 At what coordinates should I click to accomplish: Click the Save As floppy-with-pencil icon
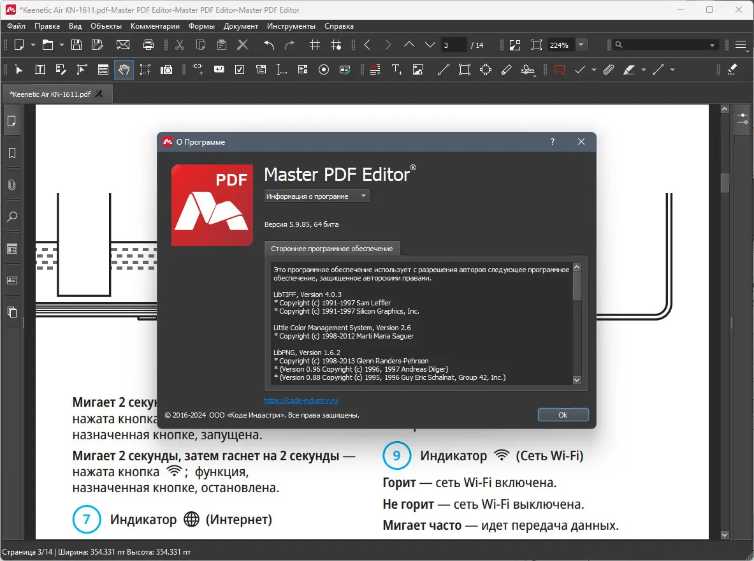click(x=98, y=45)
